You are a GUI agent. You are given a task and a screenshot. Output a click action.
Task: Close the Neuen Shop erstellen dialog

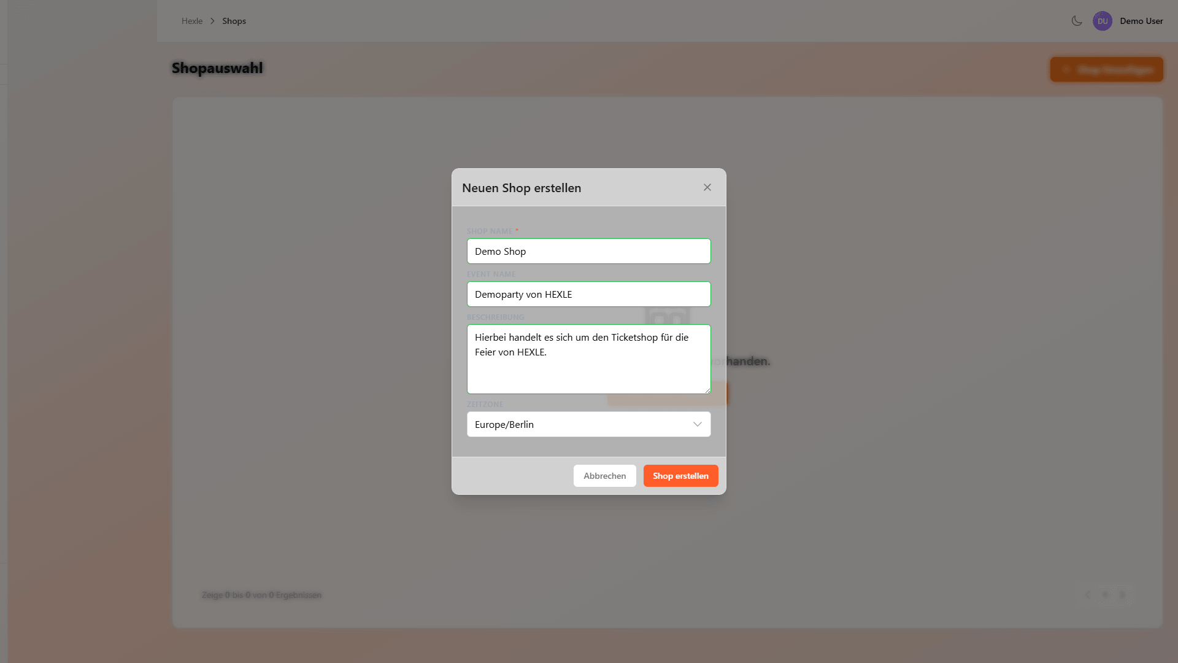pyautogui.click(x=707, y=187)
